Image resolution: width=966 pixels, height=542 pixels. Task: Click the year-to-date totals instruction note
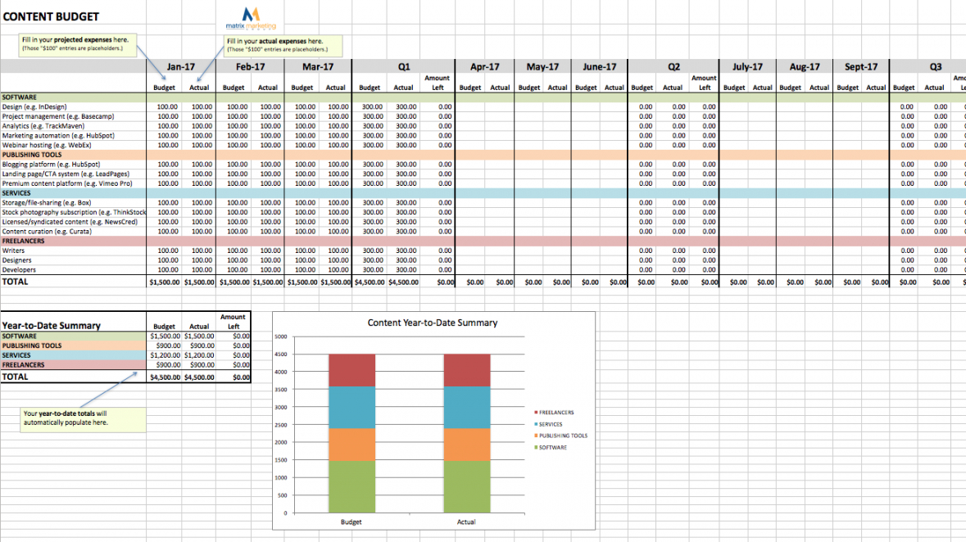(83, 418)
